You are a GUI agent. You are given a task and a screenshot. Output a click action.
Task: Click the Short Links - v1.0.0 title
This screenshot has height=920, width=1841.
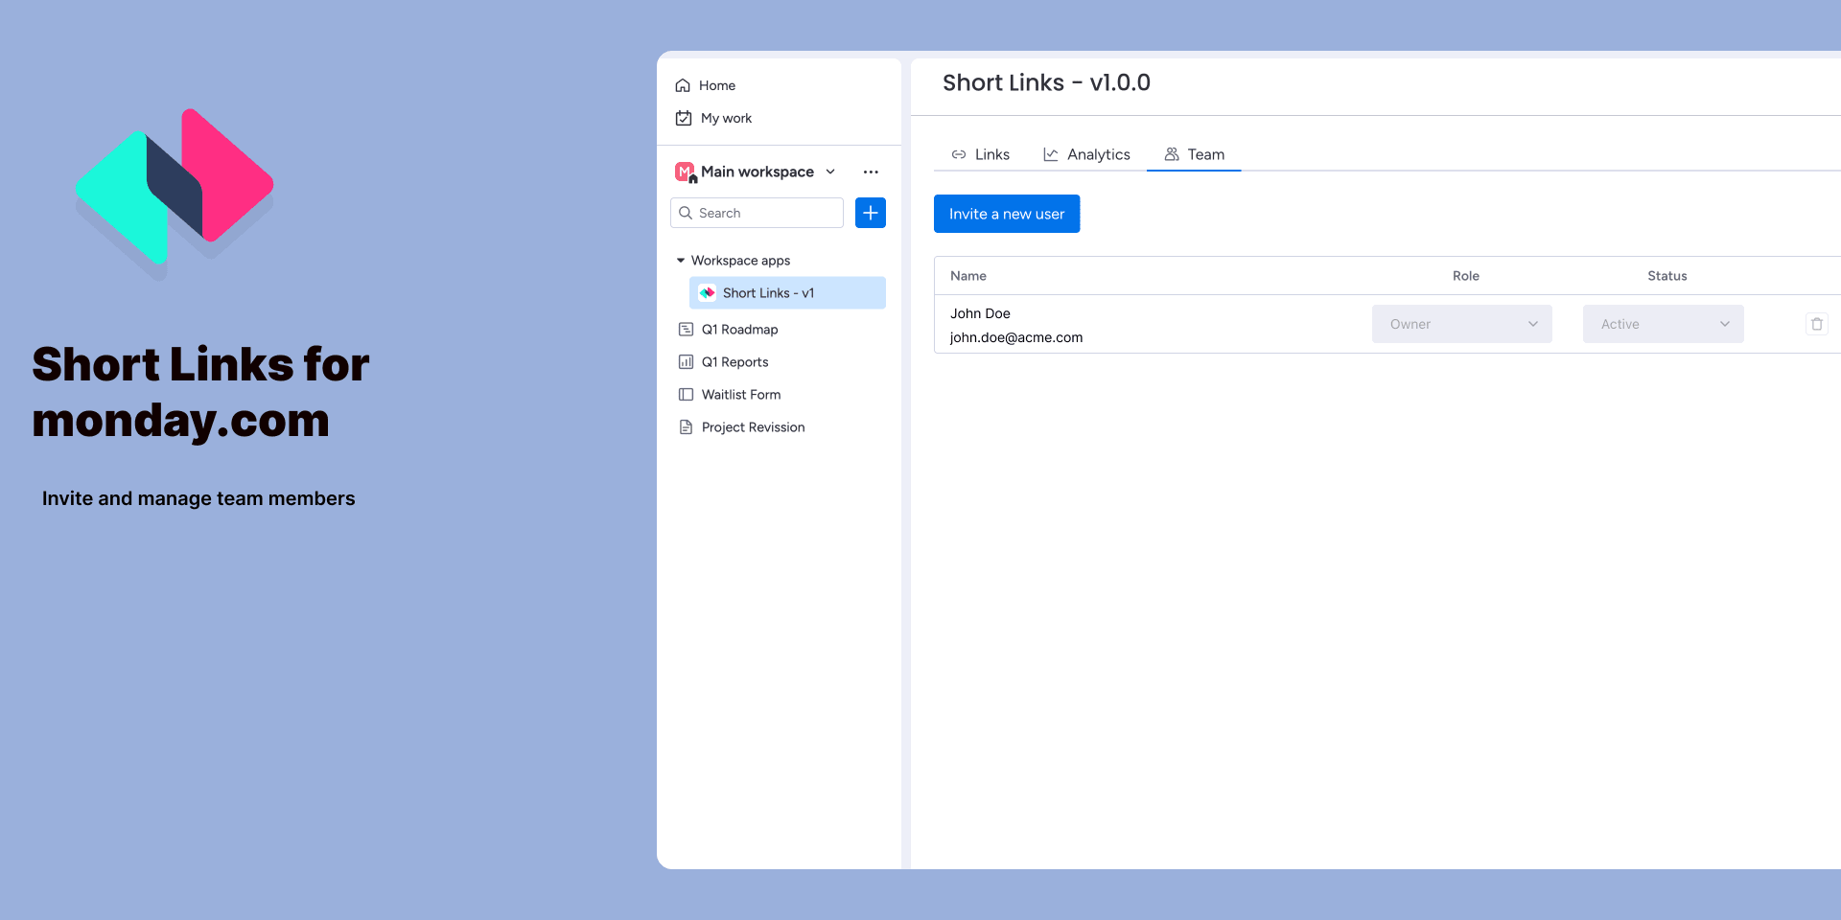click(1046, 83)
